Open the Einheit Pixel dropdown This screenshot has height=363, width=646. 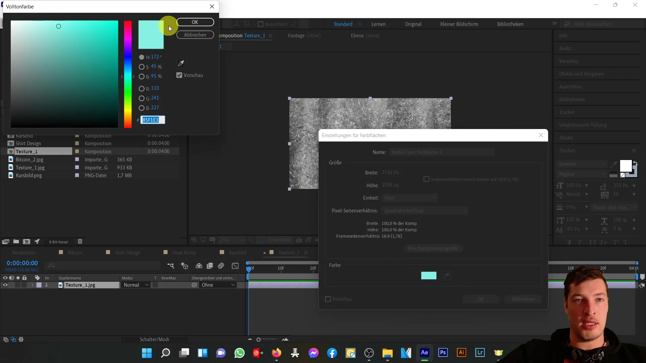point(409,198)
